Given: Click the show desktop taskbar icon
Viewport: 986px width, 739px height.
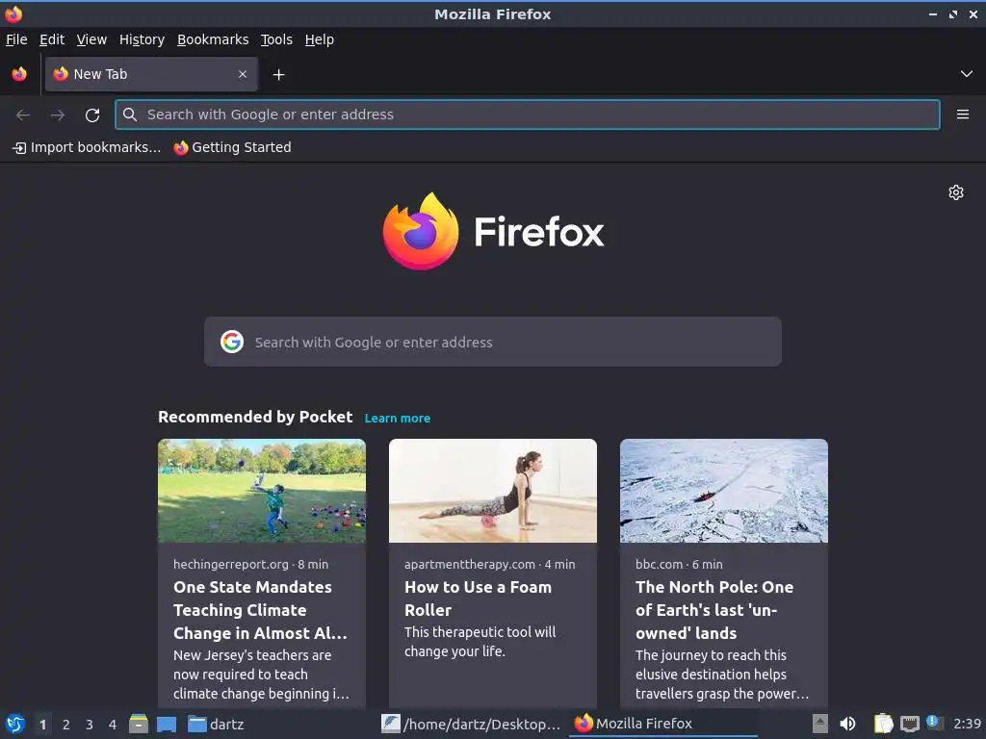Looking at the screenshot, I should 167,724.
